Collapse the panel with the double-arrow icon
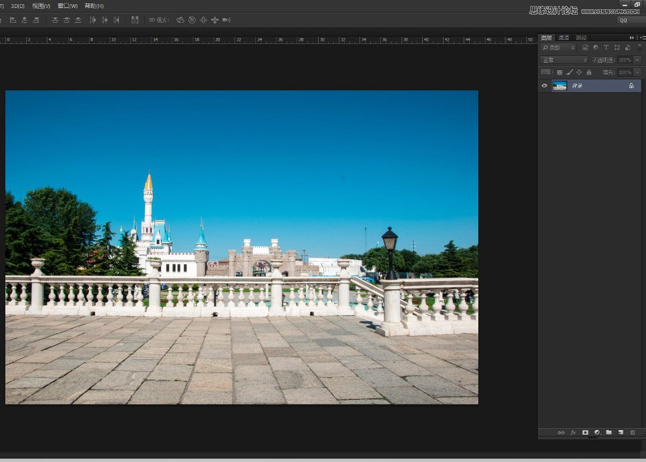Screen dimensions: 646x462 click(631, 37)
